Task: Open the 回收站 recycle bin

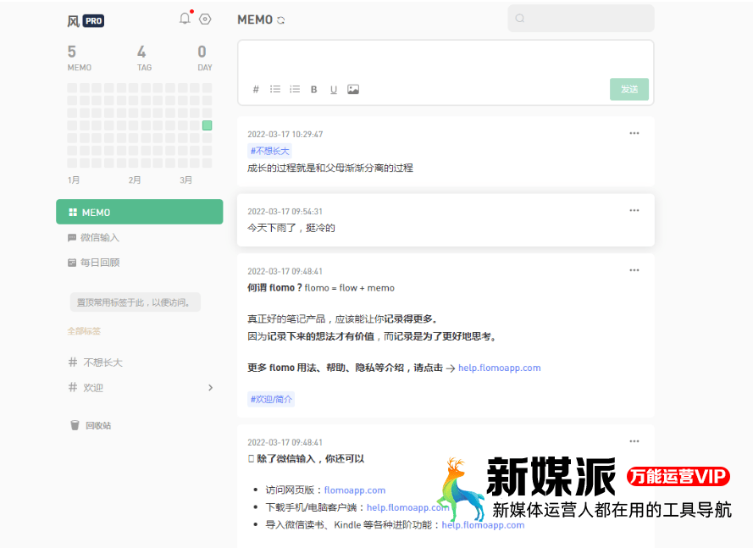Action: pyautogui.click(x=90, y=424)
